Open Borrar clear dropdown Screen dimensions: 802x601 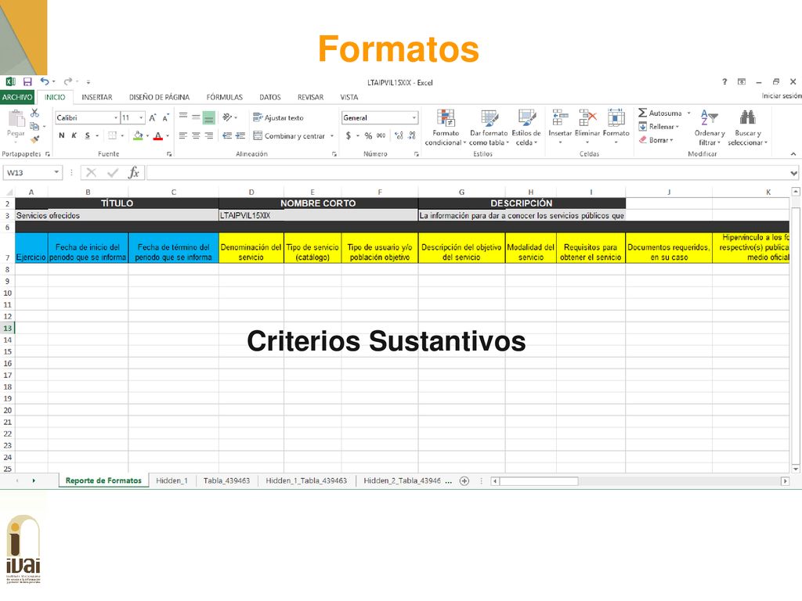point(656,140)
